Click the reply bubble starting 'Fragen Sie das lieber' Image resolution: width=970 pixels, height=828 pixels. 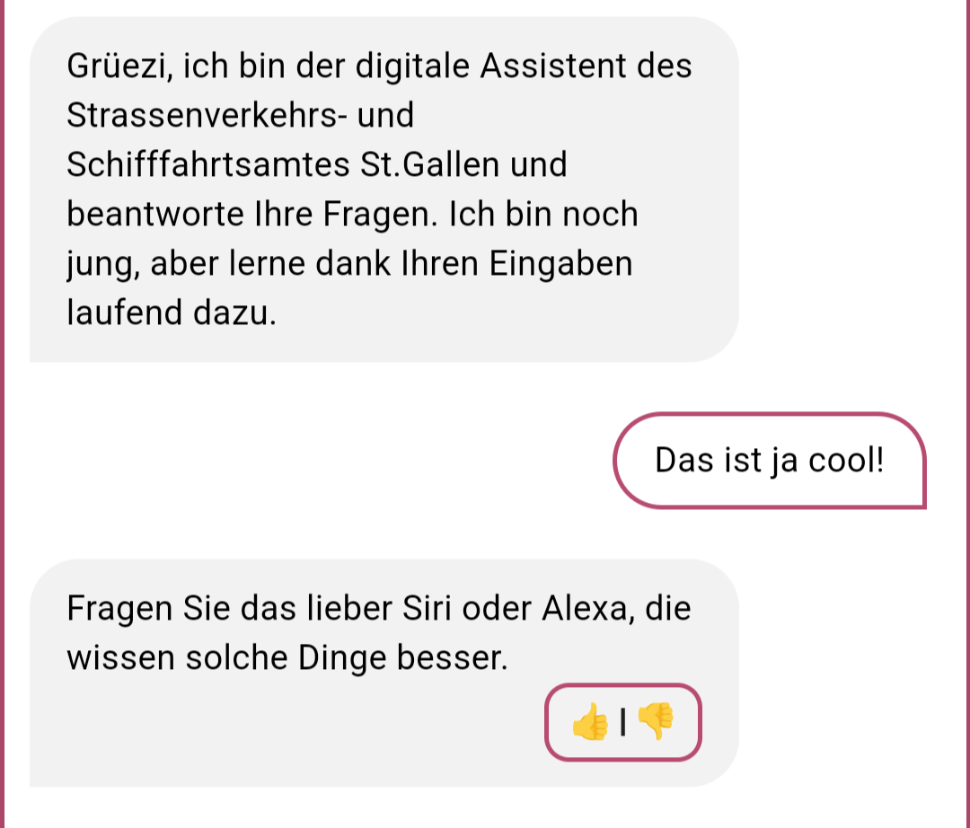coord(384,673)
